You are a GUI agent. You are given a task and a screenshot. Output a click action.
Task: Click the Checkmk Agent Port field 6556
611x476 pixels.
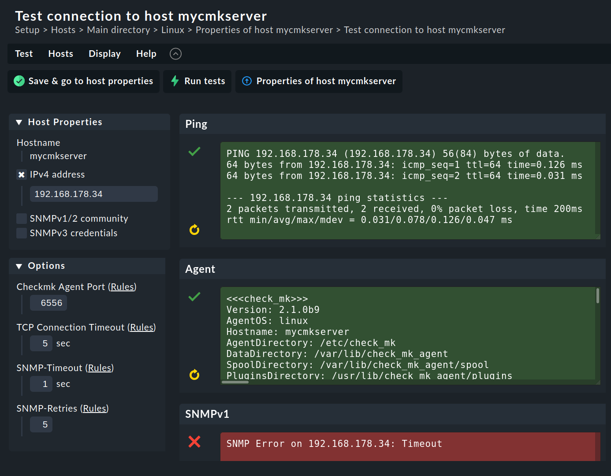point(48,303)
